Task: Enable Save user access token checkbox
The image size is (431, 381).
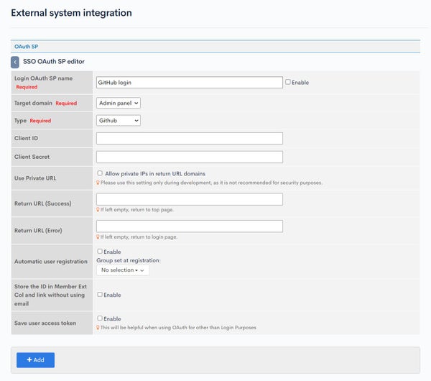Action: [x=100, y=318]
